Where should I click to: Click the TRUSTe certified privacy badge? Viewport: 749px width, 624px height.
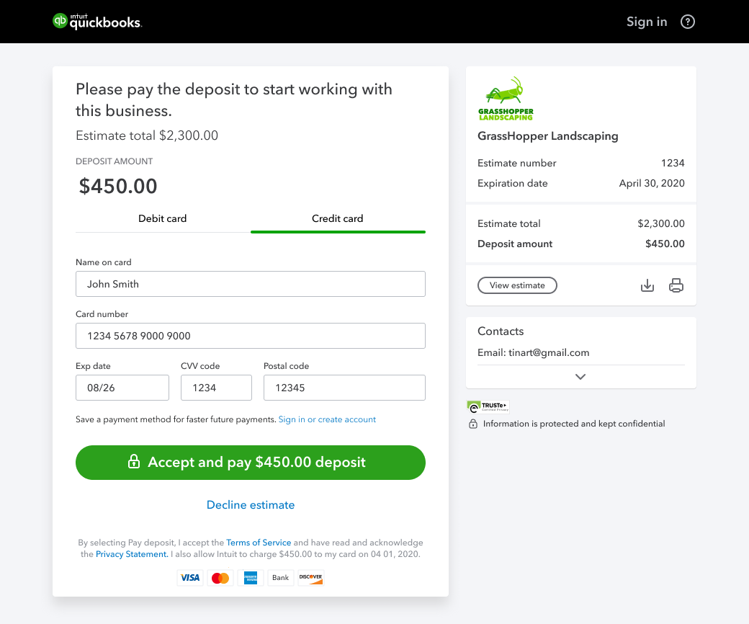(x=488, y=406)
